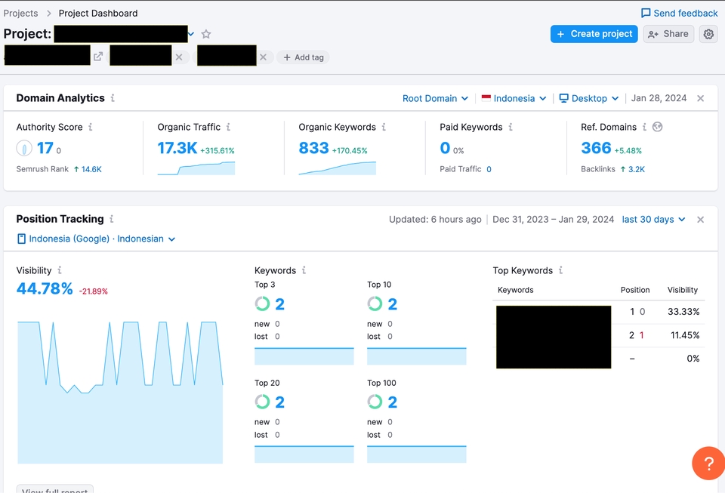Open Backlinks 3.2K value

coord(636,169)
